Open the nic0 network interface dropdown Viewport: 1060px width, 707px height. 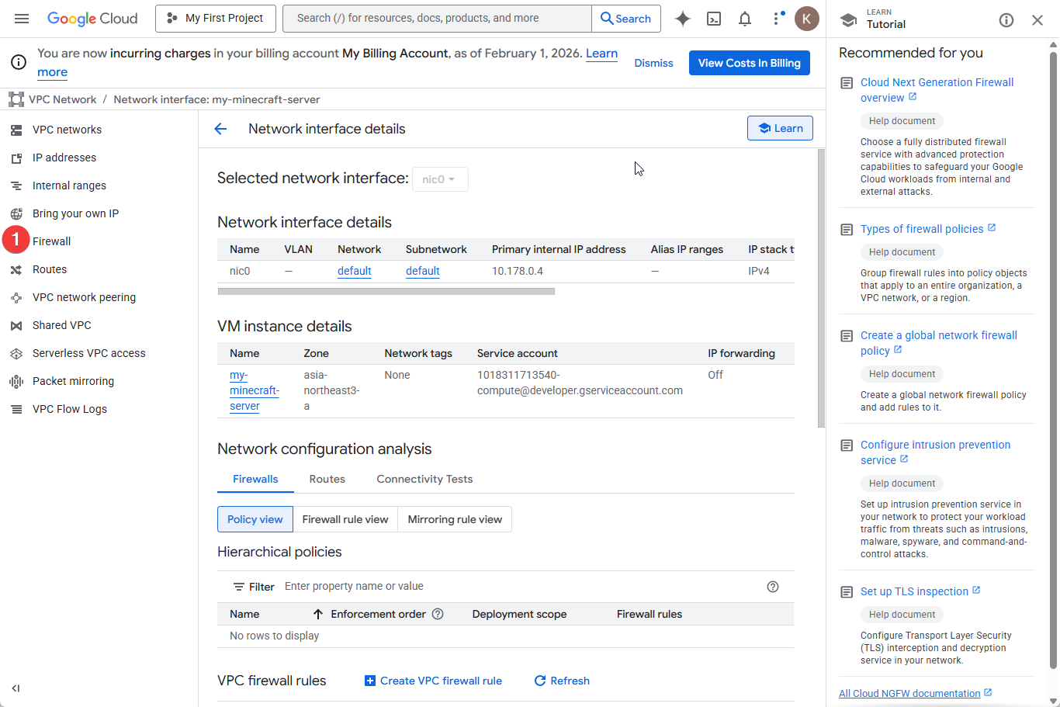click(x=440, y=179)
